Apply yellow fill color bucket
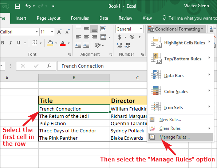The image size is (217, 168). [x=50, y=43]
